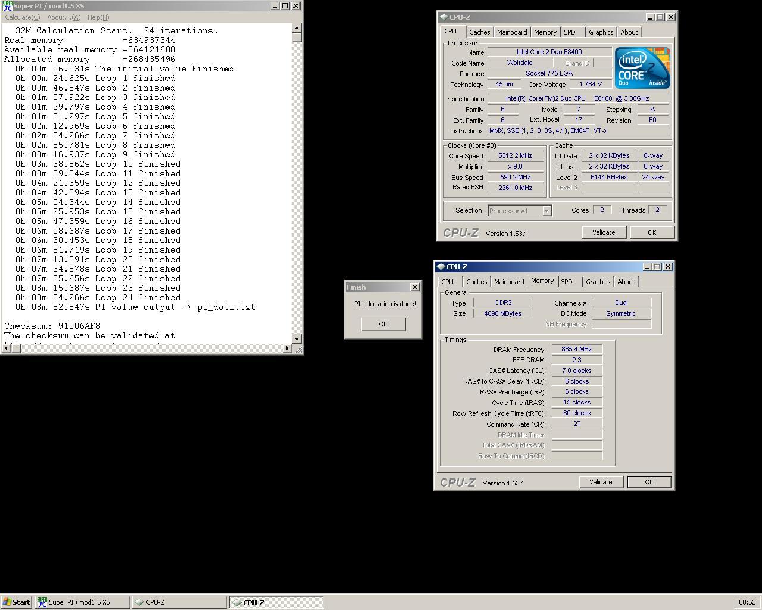Select Mainboard tab in lower CPU-Z window
Viewport: 762px width, 610px height.
(509, 282)
